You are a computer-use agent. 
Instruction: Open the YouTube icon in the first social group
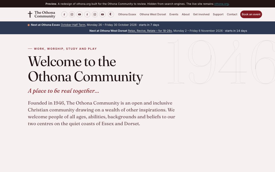[x=80, y=14]
